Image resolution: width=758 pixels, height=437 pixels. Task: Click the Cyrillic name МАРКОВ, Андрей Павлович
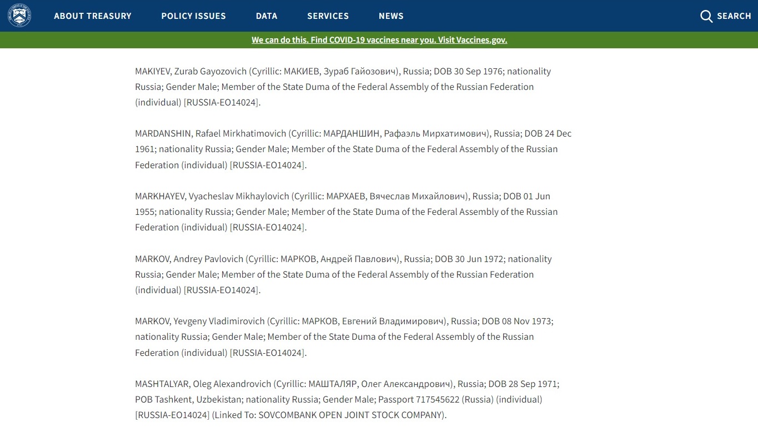pos(340,259)
